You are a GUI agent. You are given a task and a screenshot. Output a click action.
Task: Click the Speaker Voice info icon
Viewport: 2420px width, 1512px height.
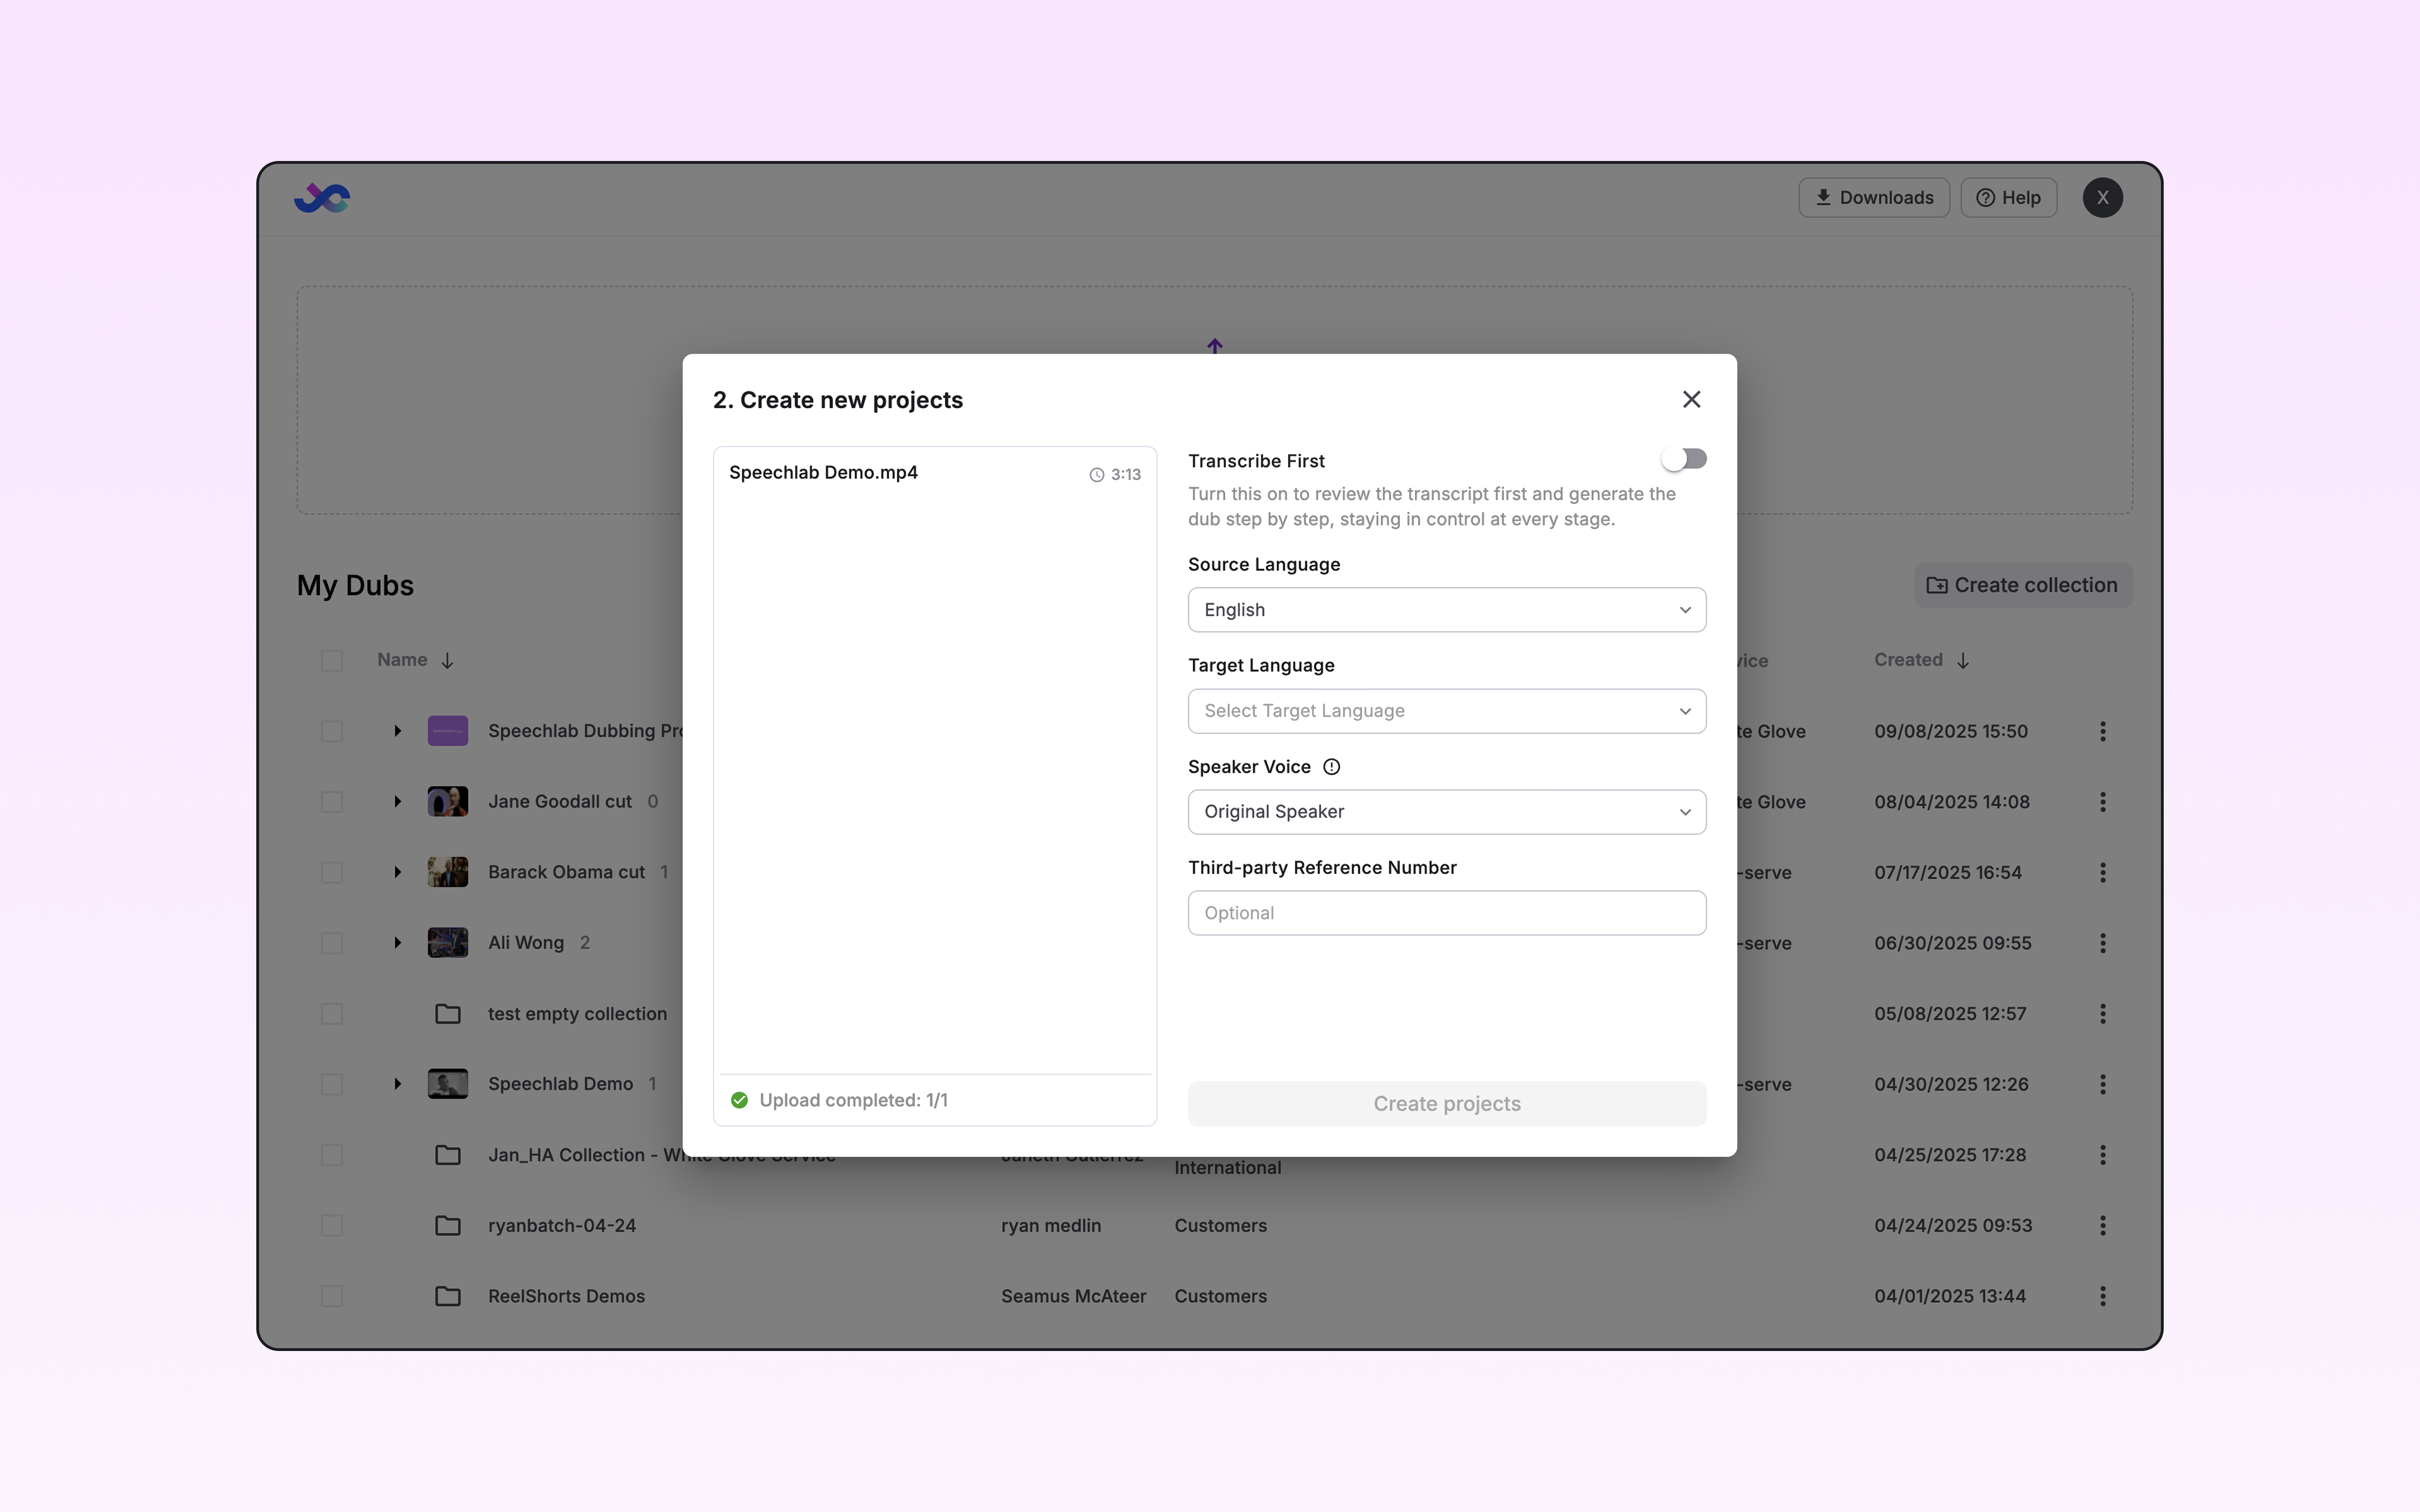[1331, 767]
